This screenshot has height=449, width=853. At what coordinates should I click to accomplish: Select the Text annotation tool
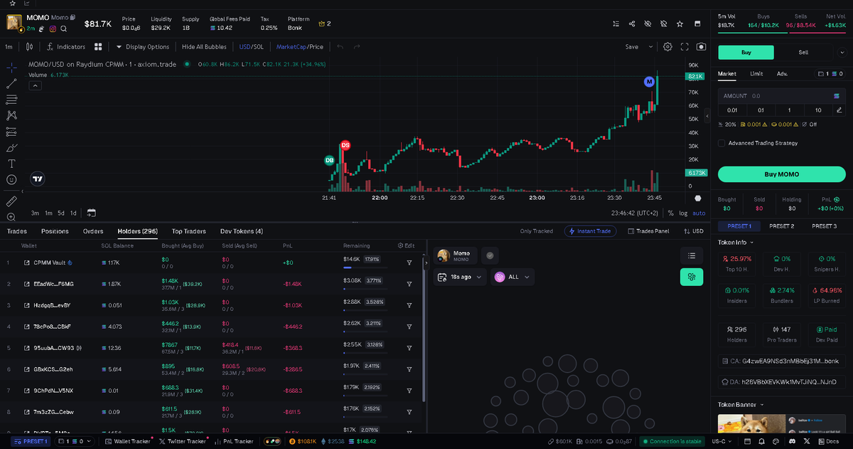click(x=11, y=164)
